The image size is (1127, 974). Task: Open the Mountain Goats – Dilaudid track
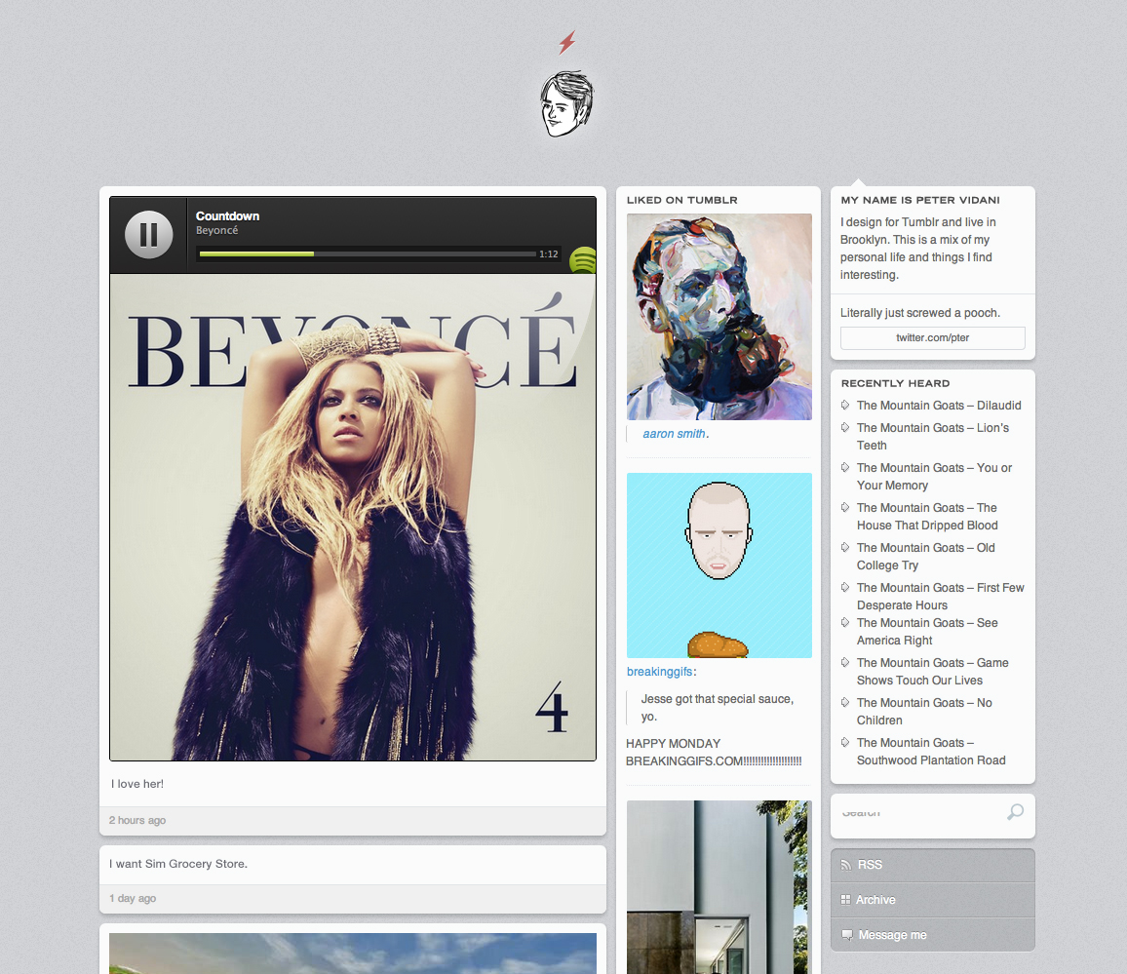click(939, 406)
